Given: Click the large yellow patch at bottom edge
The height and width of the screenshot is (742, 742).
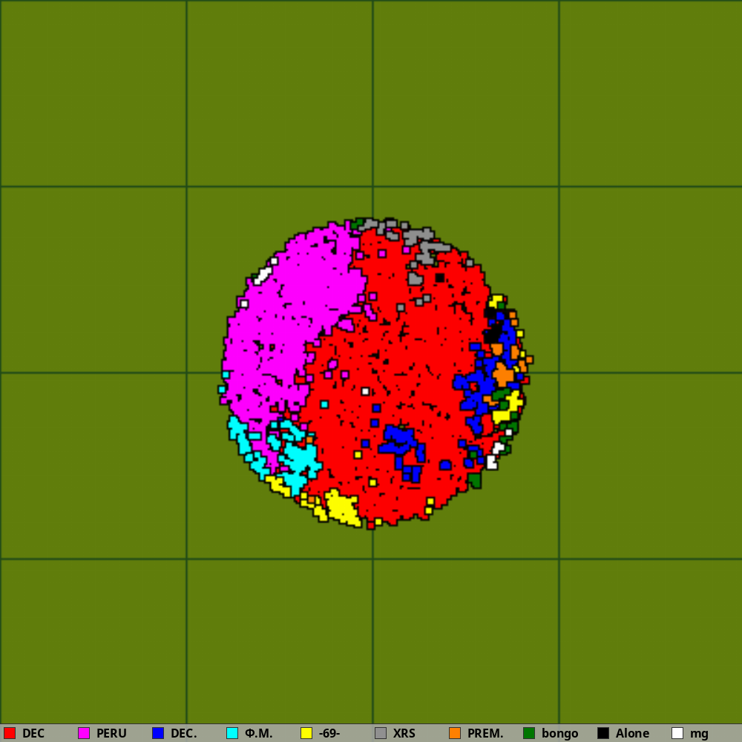Looking at the screenshot, I should click(x=342, y=508).
